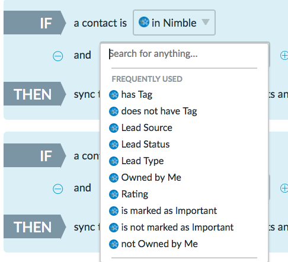Pick Lead Status from the list
The width and height of the screenshot is (288, 262).
(145, 145)
